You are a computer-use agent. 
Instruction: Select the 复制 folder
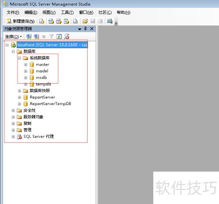point(28,123)
